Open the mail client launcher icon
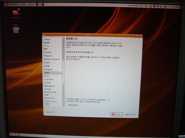The image size is (185, 138). coord(40,4)
